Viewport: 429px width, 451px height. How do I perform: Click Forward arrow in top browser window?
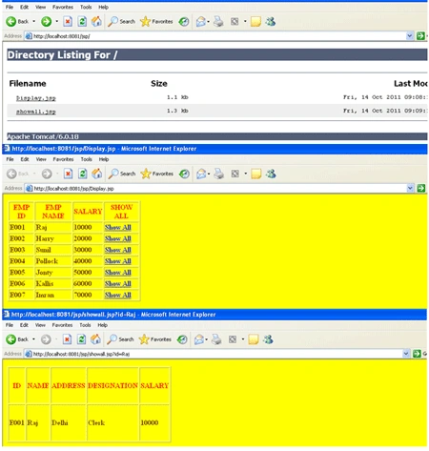(46, 22)
